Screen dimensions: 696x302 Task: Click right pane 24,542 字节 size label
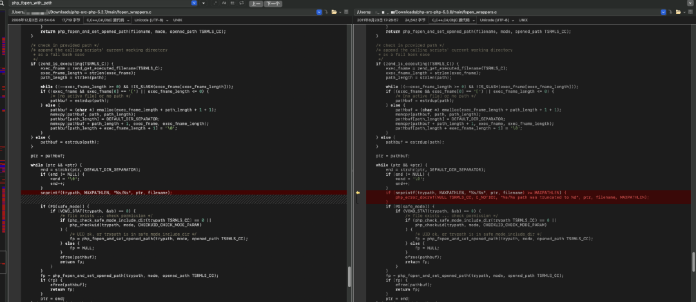[x=416, y=20]
